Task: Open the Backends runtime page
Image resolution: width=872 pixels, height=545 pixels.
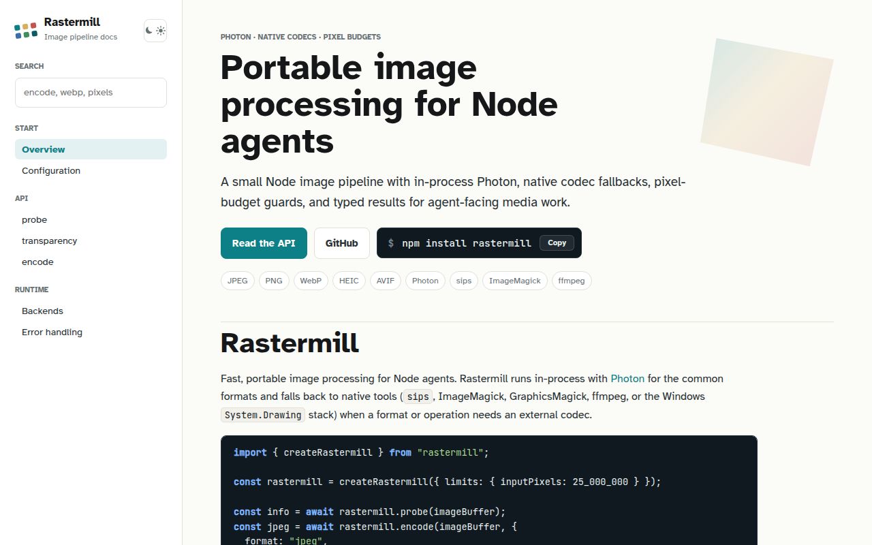Action: coord(91,311)
